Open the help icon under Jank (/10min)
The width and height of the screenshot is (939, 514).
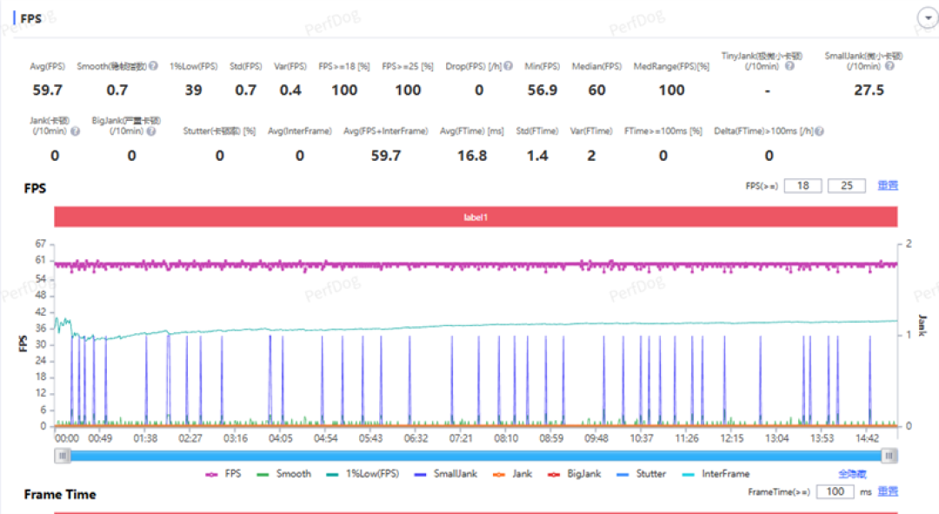(75, 131)
